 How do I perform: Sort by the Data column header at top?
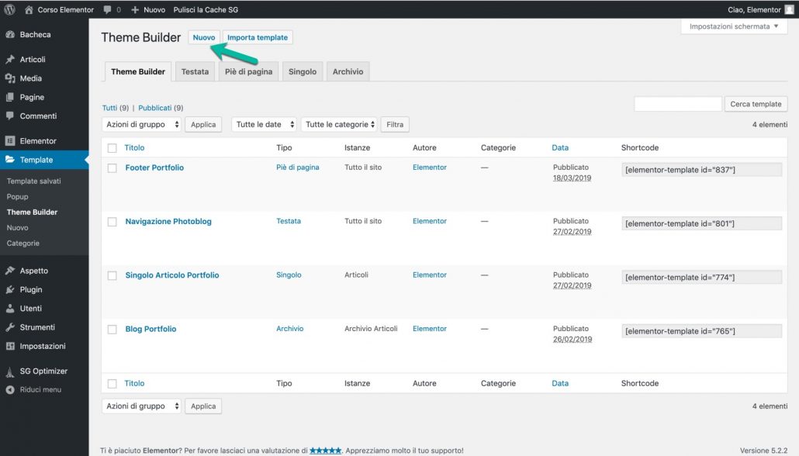click(x=560, y=148)
